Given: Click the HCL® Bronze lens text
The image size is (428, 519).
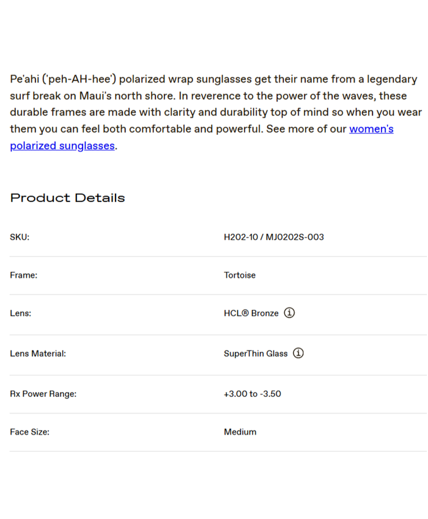Looking at the screenshot, I should point(251,313).
